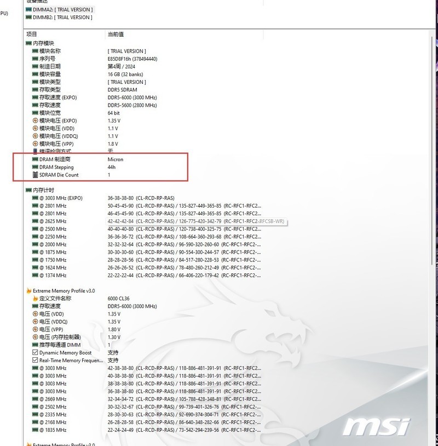
Task: Select the DIMMB2 device entry
Action: click(x=59, y=18)
